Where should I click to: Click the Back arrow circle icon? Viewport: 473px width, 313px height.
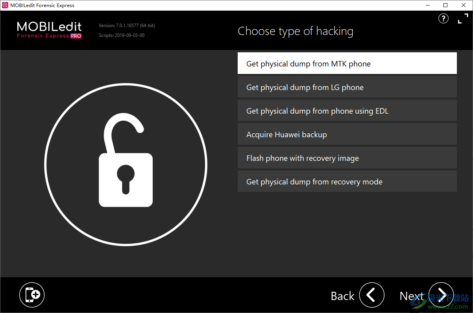coord(372,295)
